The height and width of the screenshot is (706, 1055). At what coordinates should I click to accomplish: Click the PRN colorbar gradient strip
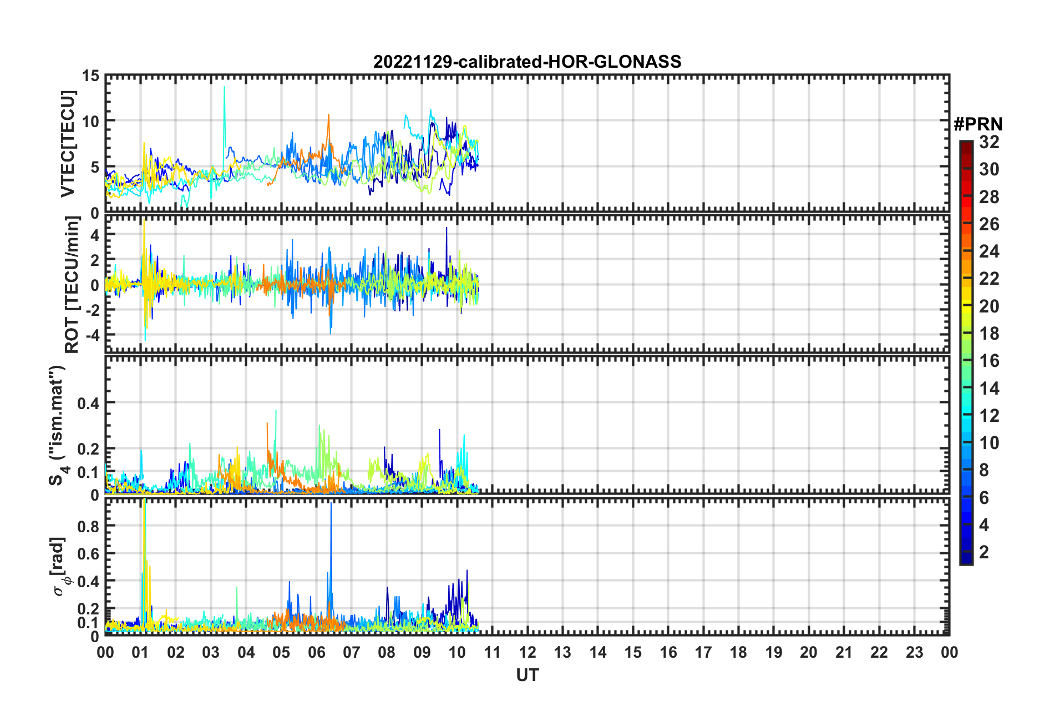click(966, 353)
